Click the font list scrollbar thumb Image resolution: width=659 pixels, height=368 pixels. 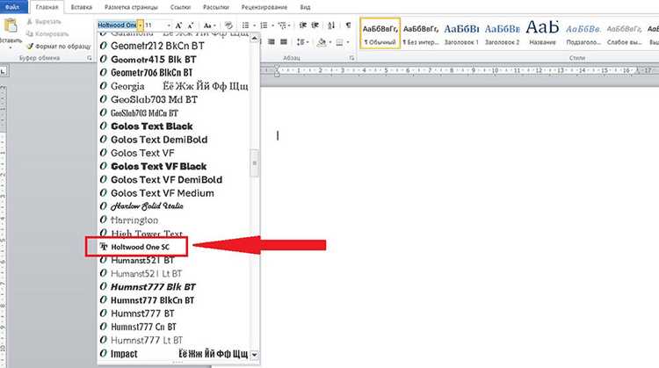254,163
